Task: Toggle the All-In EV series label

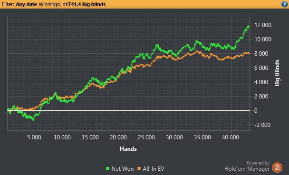Action: pos(154,168)
